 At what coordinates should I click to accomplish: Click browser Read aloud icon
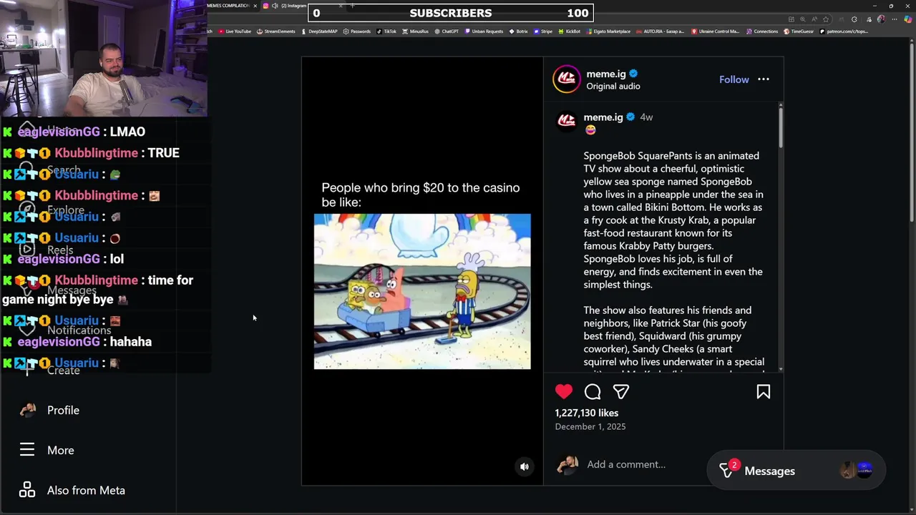click(x=814, y=19)
